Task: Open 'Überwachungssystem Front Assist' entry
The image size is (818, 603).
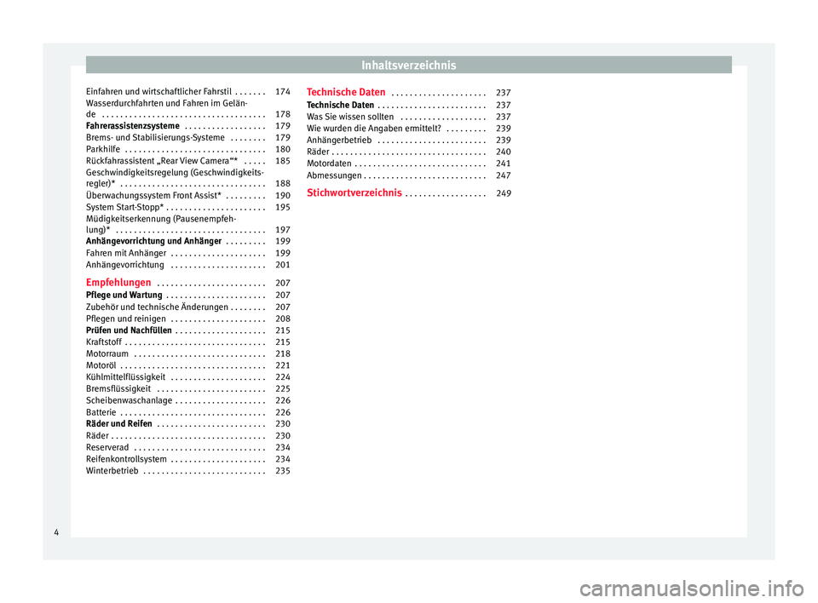Action: 187,196
